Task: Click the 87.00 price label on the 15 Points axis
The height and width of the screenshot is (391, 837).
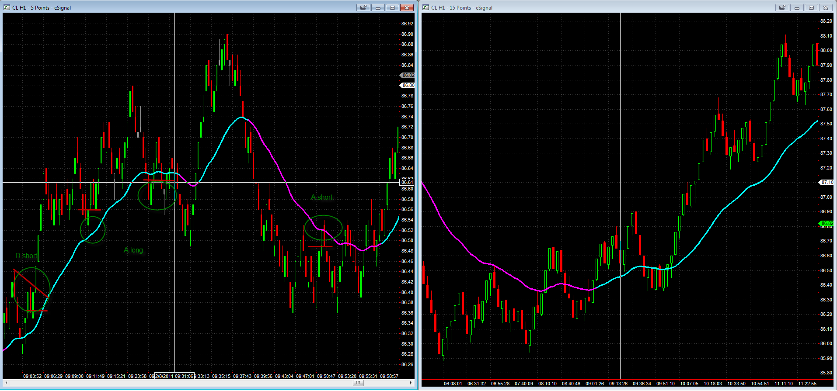Action: (826, 197)
